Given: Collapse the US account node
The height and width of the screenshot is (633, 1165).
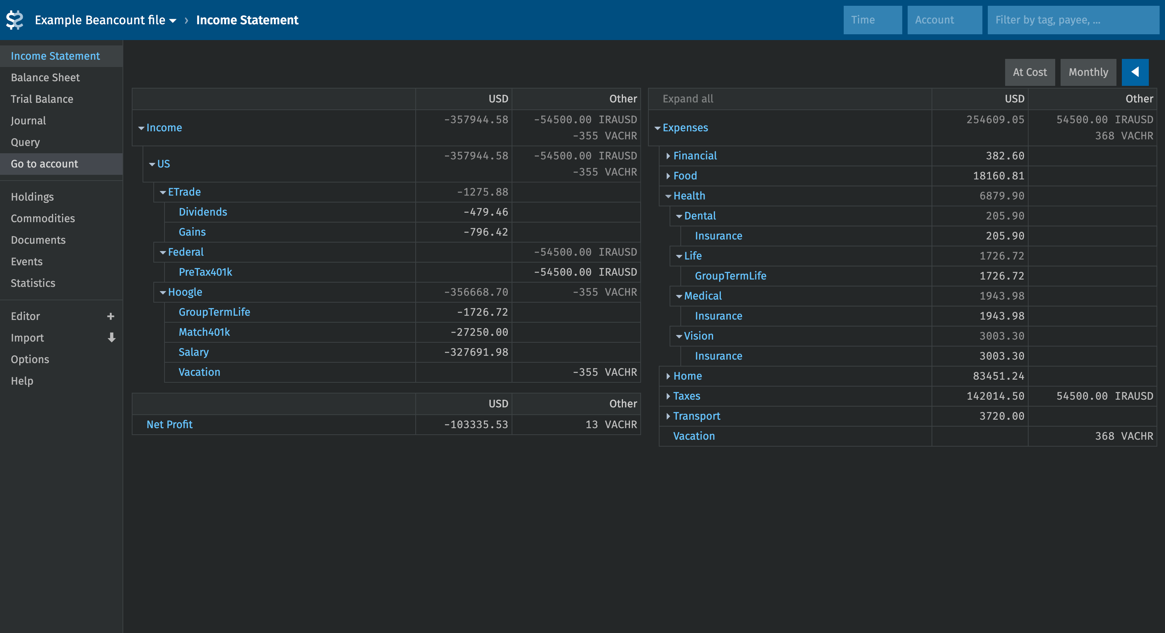Looking at the screenshot, I should coord(153,164).
